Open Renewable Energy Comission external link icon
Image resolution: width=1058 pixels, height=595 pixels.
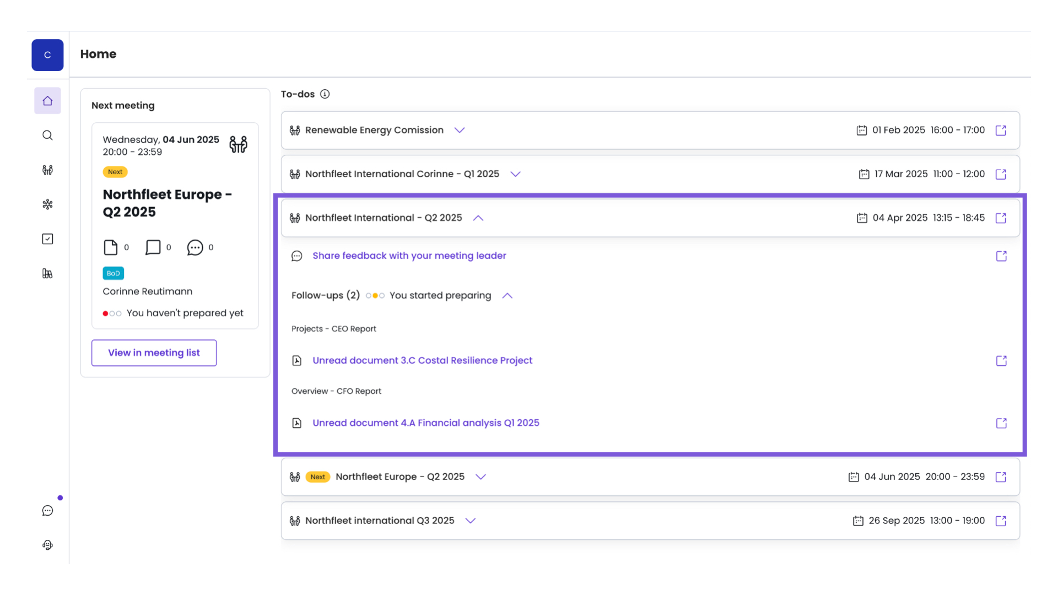coord(1001,131)
